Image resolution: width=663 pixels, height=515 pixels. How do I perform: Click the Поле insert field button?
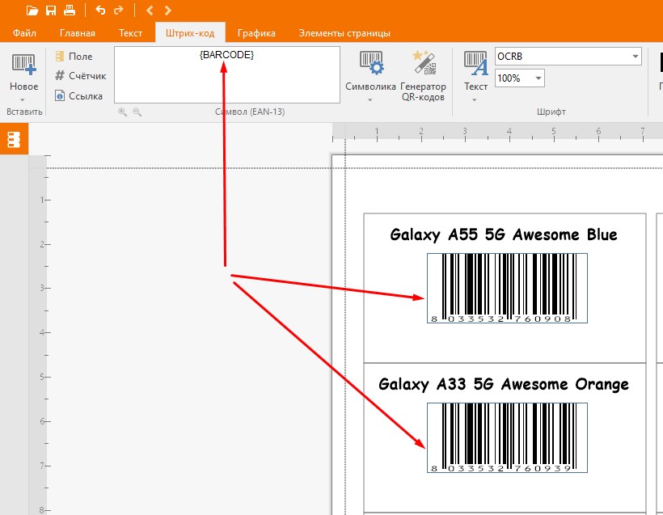74,57
